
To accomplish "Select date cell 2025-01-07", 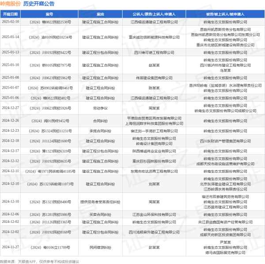I will click(11, 88).
